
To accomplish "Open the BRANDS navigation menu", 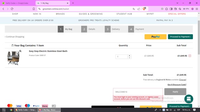I will (60, 14).
